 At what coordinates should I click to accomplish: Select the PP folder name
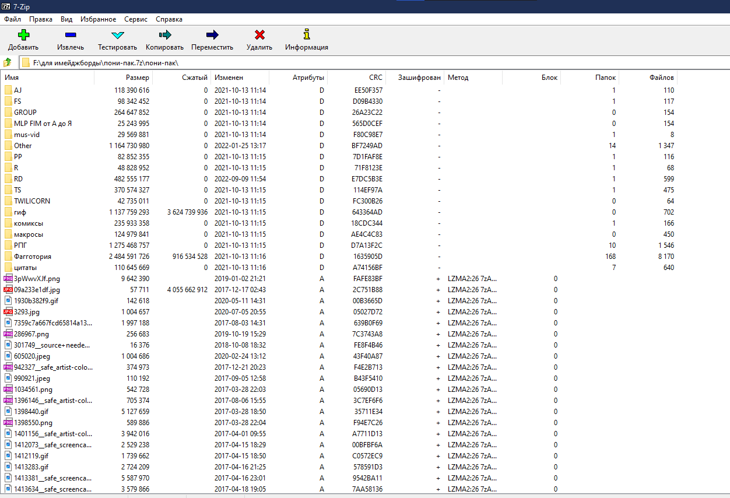point(18,157)
